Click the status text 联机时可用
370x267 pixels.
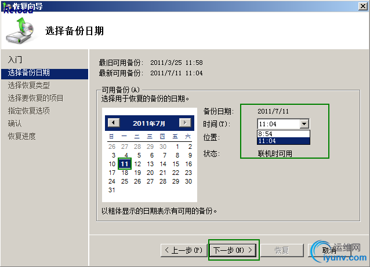tap(275, 154)
